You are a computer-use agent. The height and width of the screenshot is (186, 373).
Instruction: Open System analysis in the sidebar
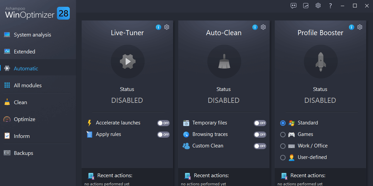[38, 35]
